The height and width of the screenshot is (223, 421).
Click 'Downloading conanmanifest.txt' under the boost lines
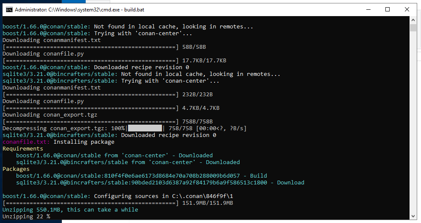tap(52, 40)
